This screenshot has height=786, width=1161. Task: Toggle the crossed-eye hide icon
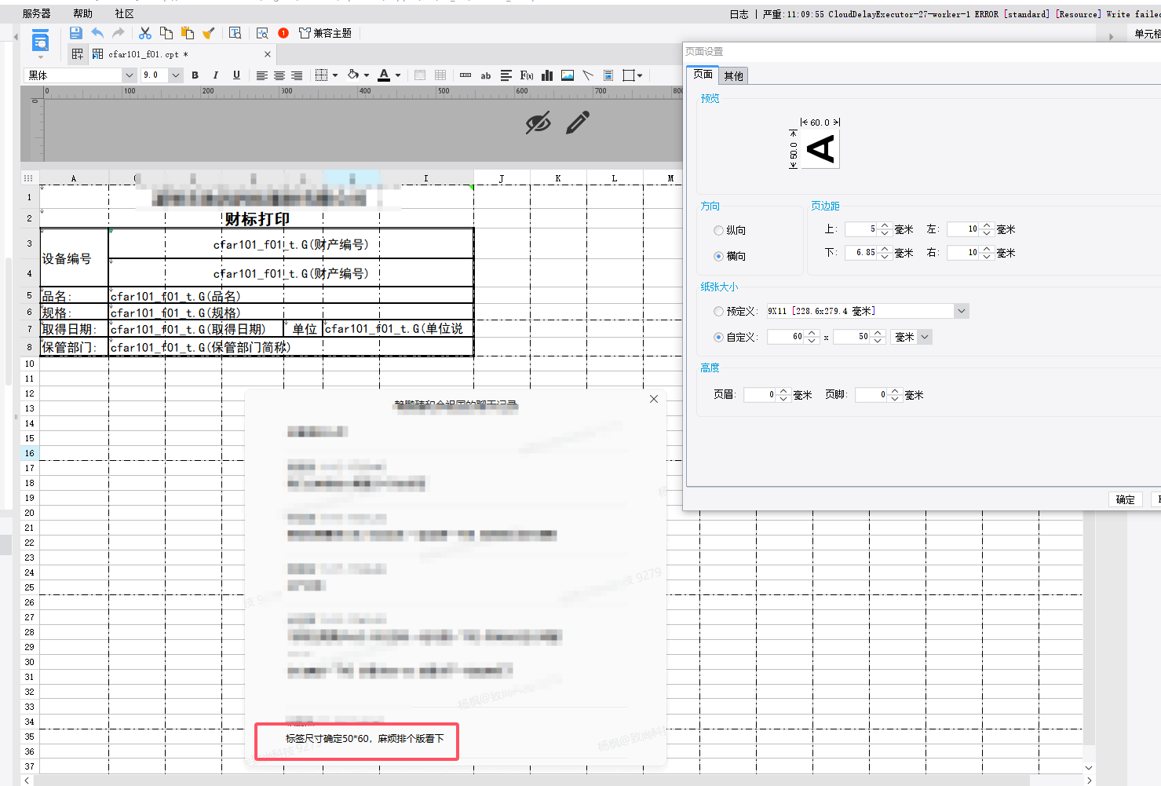[539, 122]
